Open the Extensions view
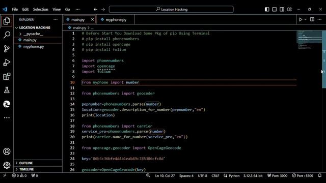The image size is (326, 183). point(7,76)
